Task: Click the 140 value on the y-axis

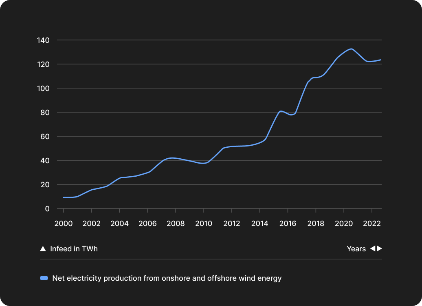Action: (x=44, y=40)
